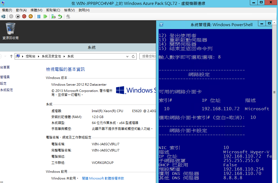Click the 系統管理員: Windows PowerShell title text
278x183 pixels.
click(222, 25)
